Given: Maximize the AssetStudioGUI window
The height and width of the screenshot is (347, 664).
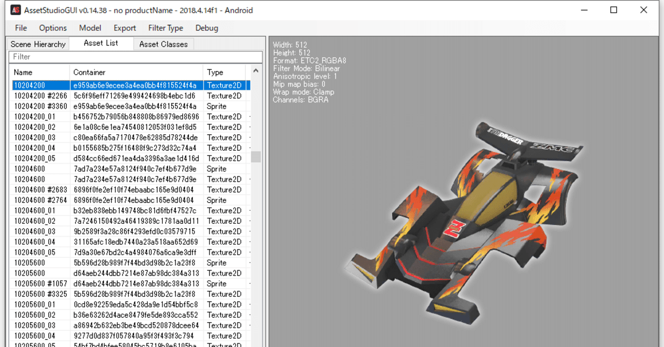Looking at the screenshot, I should [x=614, y=10].
